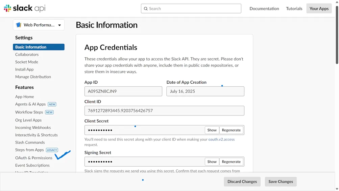Click the Features sidebar heading

tap(24, 87)
